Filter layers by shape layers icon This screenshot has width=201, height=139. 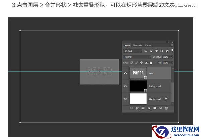click(x=162, y=51)
